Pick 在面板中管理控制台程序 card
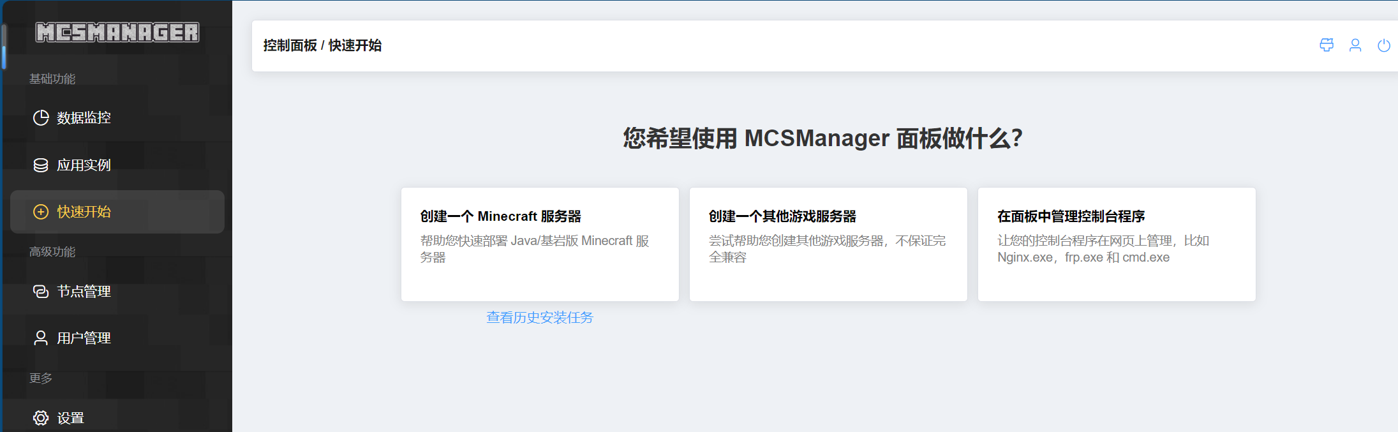Viewport: 1398px width, 432px height. tap(1117, 244)
